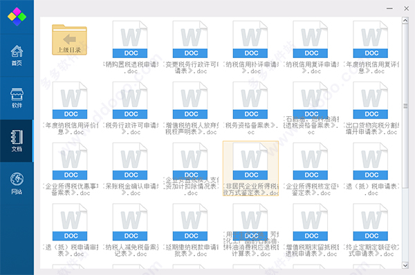Open the 企业所得税核定征收鉴定表 doc
Screen dimensions: 415x275
point(311,169)
